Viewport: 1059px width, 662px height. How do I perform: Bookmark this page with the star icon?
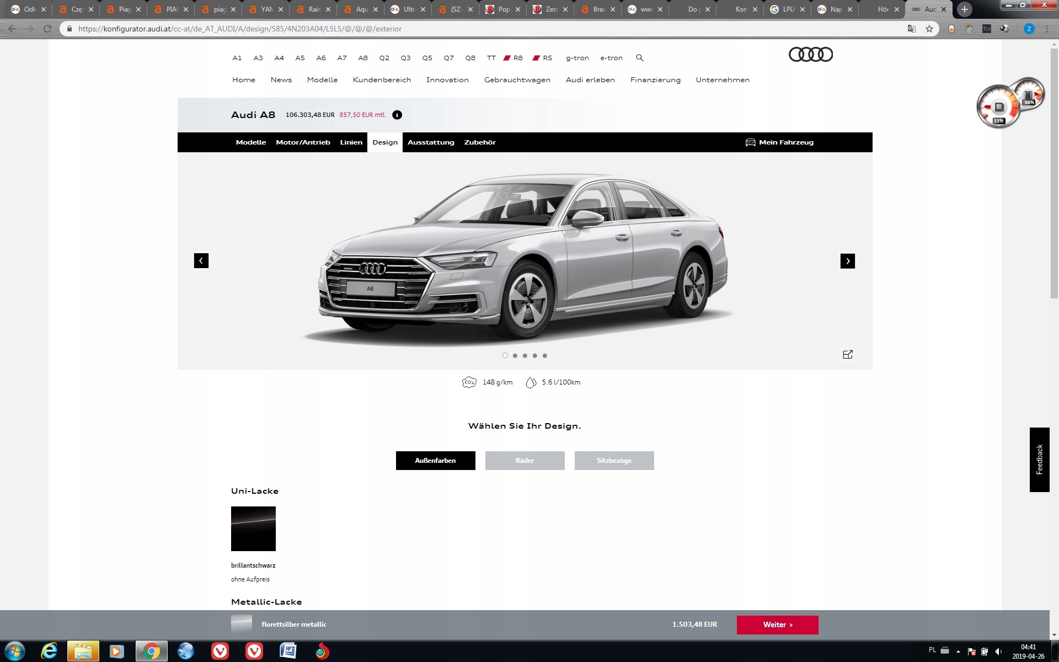coord(929,29)
